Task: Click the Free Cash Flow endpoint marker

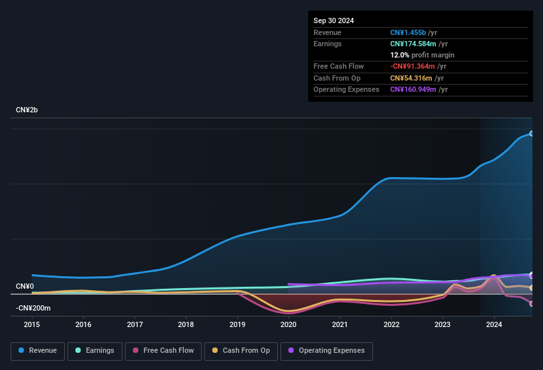Action: pos(532,304)
